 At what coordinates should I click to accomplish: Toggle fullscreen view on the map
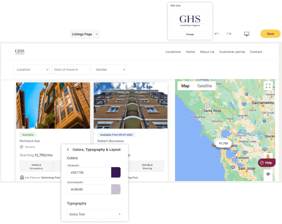click(x=268, y=86)
